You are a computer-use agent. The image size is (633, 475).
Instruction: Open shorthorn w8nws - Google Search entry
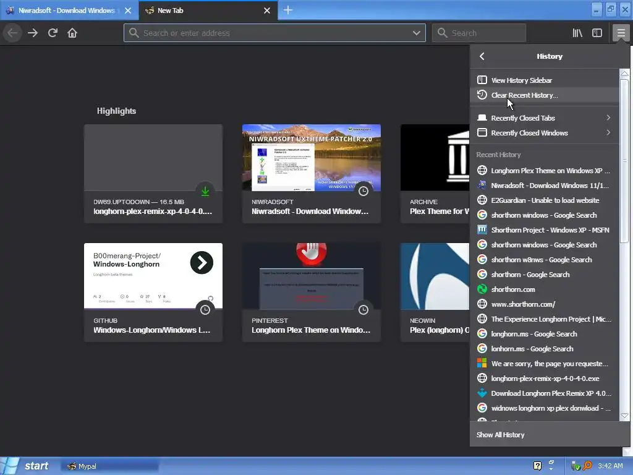coord(545,260)
